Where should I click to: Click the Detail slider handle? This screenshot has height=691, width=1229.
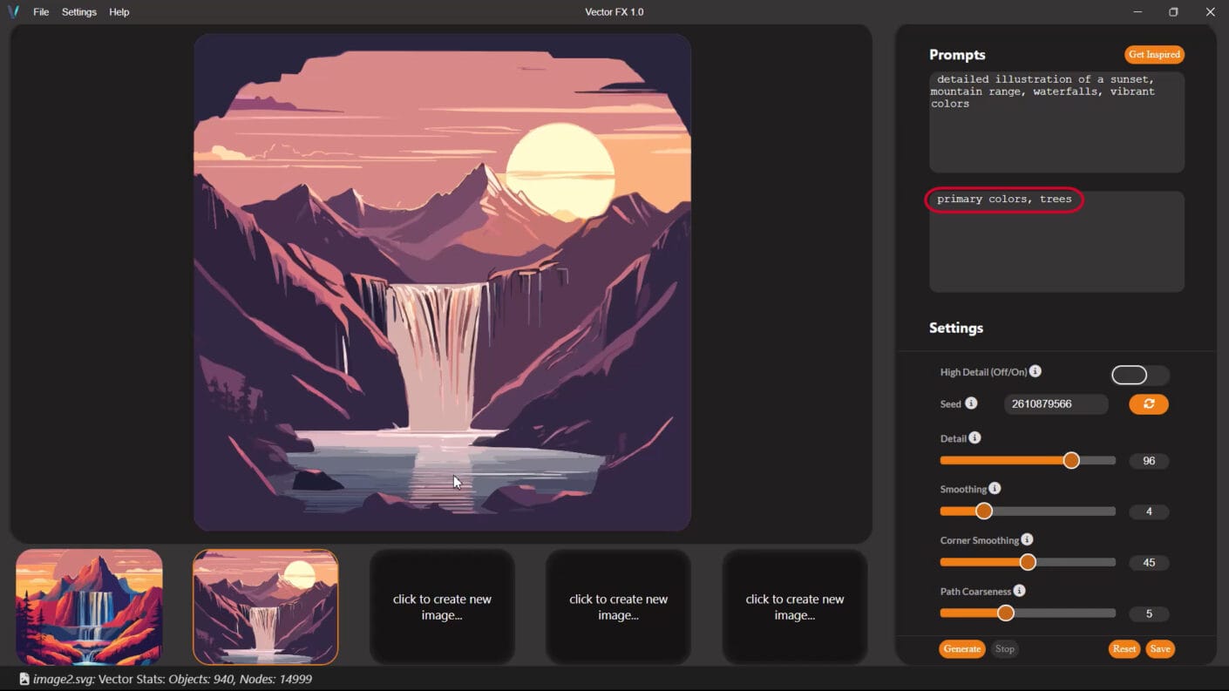click(x=1070, y=460)
